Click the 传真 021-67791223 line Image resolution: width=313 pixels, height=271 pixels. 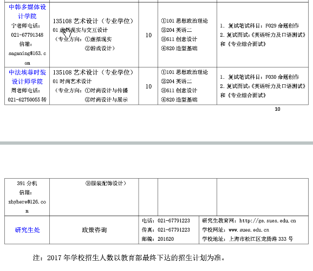(166, 230)
